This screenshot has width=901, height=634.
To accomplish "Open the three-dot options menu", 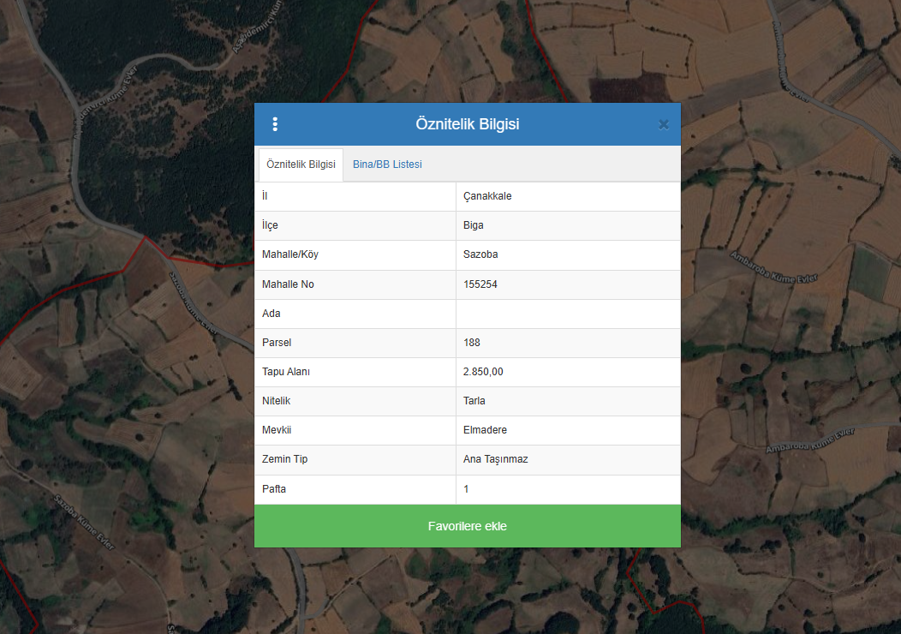I will point(275,124).
